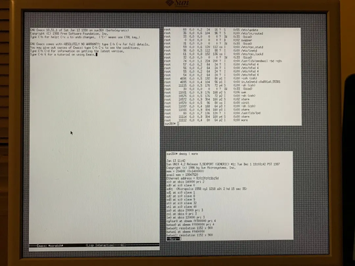Image resolution: width=355 pixels, height=266 pixels.
Task: Click the 'bwtwo1: resolution 1152 x 900' line
Action: click(x=190, y=235)
